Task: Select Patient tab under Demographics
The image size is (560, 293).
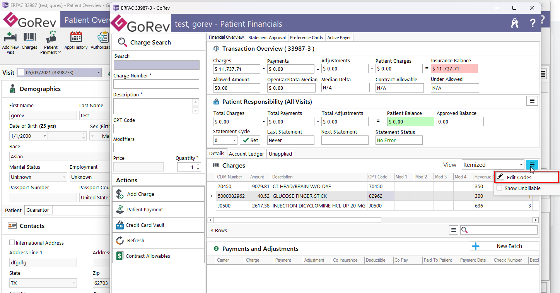Action: pyautogui.click(x=14, y=210)
